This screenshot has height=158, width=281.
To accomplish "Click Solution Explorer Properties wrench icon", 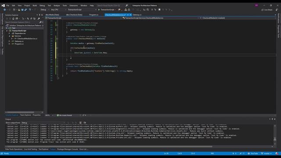I will coord(39,18).
